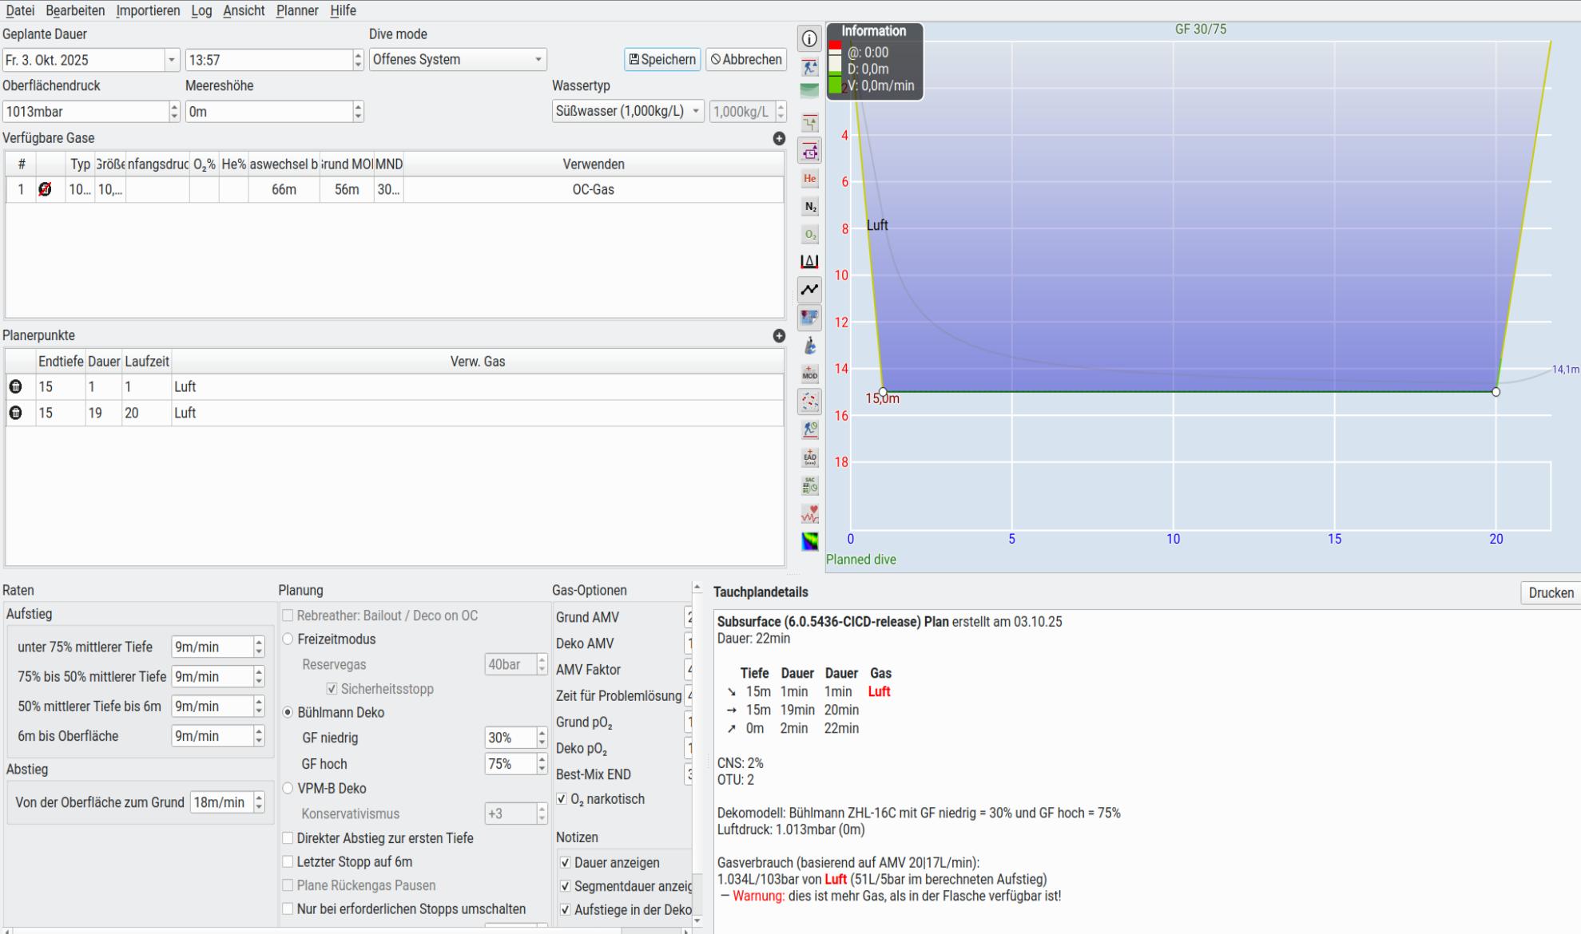Click the Drucken button

coord(1550,593)
